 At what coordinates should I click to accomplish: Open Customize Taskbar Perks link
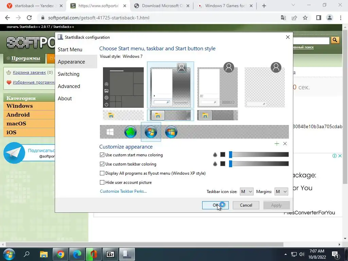tap(123, 191)
